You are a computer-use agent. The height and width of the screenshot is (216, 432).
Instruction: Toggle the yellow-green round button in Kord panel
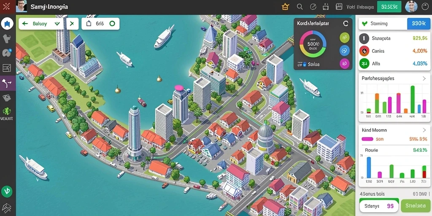click(344, 38)
